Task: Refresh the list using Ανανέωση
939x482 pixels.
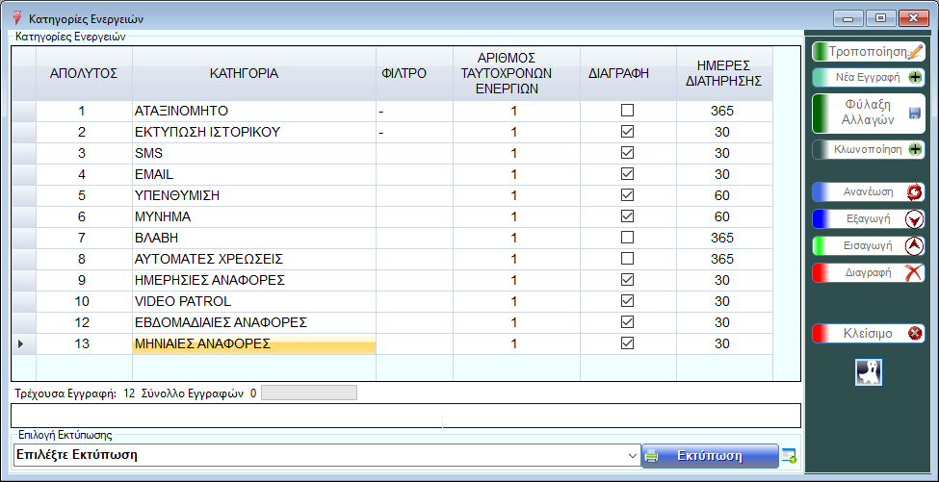Action: 869,191
